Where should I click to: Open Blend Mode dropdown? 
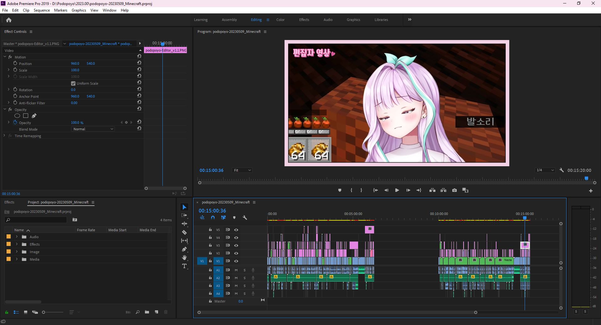93,129
